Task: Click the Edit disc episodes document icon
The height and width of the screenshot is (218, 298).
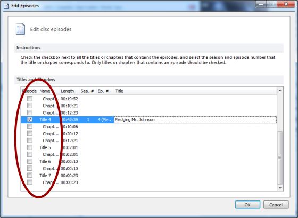Action: 20,29
